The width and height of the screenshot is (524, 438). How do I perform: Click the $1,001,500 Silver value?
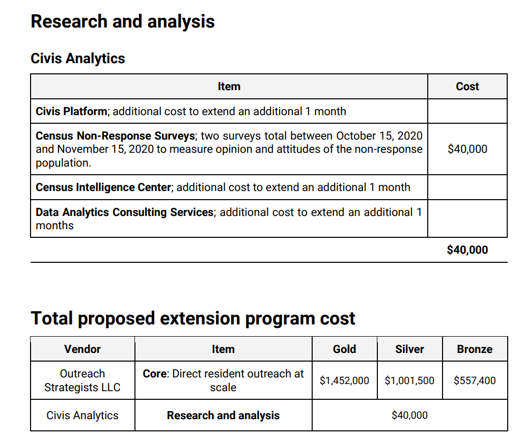tap(409, 380)
